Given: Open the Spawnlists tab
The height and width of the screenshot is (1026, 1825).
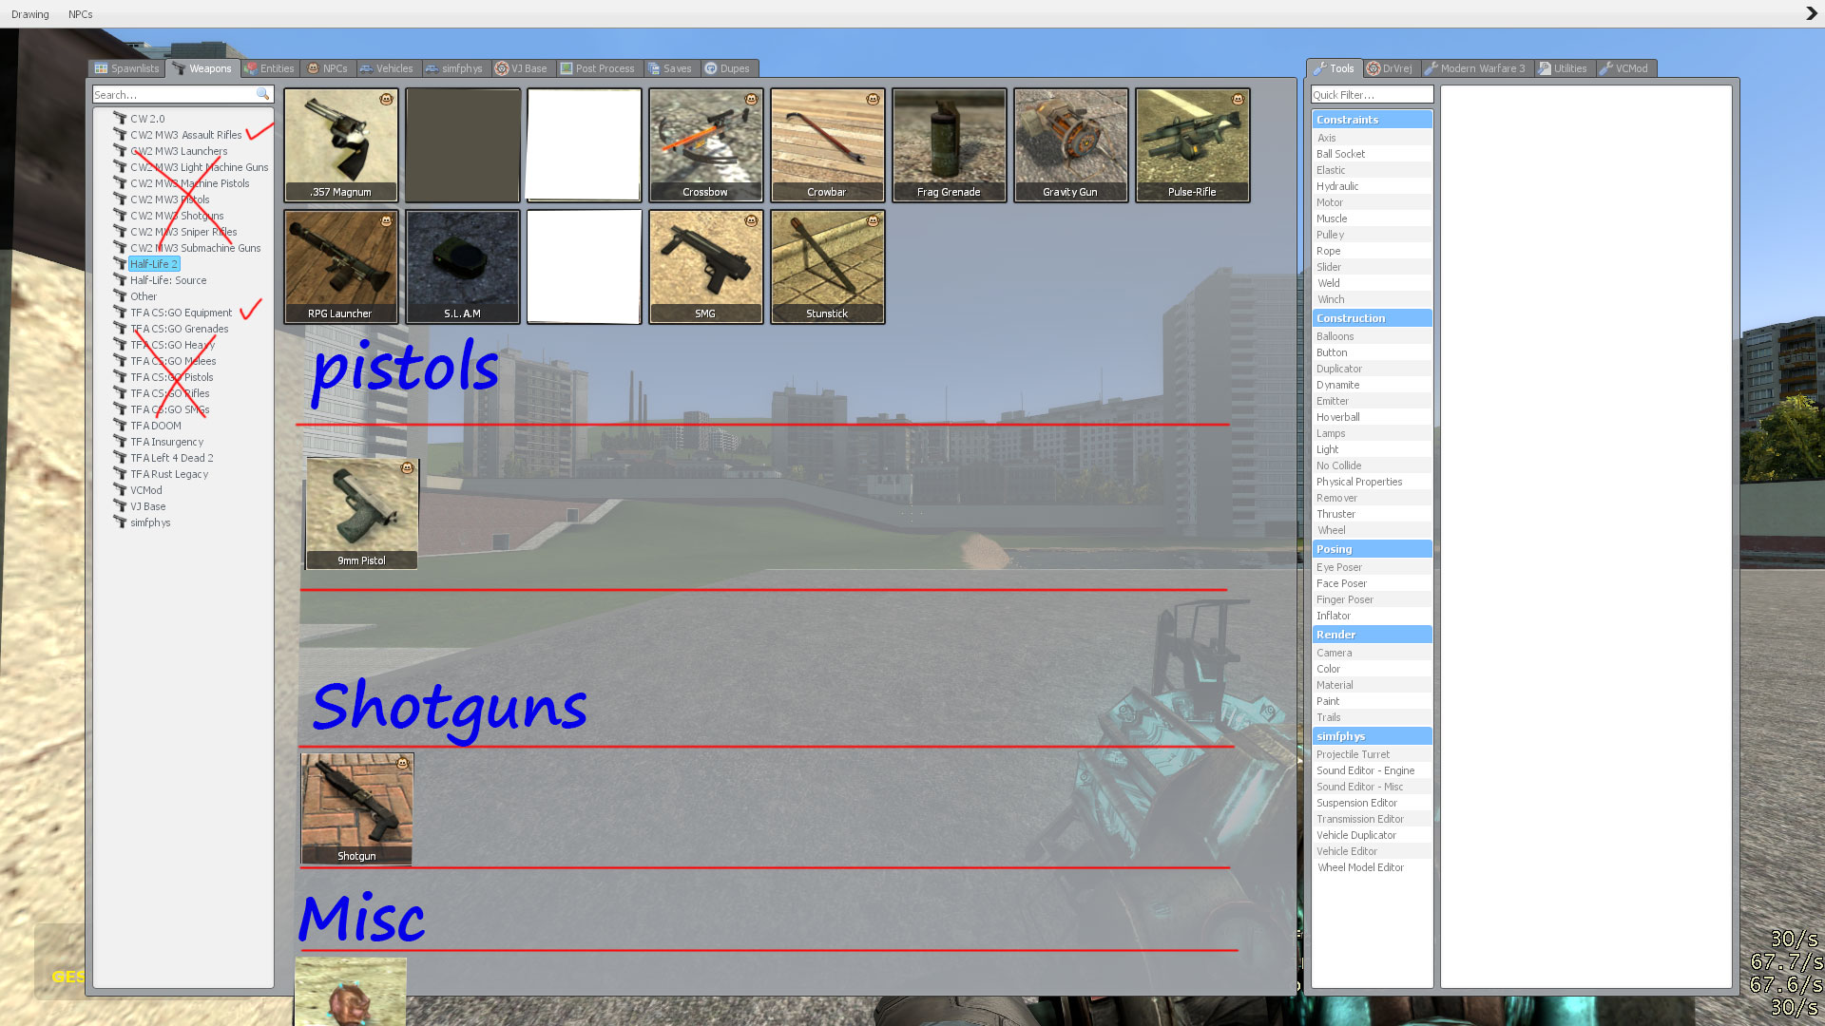Looking at the screenshot, I should [127, 68].
